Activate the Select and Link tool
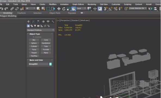This screenshot has height=98, width=161. [x=12, y=9]
